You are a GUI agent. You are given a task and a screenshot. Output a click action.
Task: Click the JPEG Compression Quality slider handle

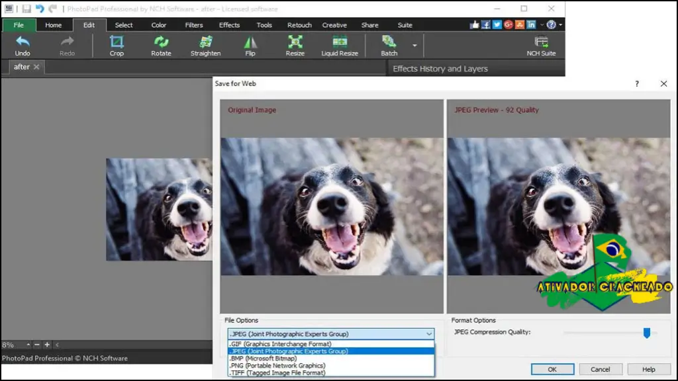point(646,333)
